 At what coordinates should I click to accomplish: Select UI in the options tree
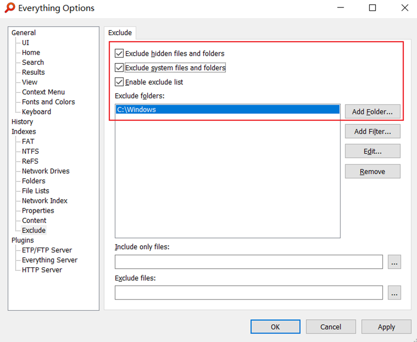25,42
